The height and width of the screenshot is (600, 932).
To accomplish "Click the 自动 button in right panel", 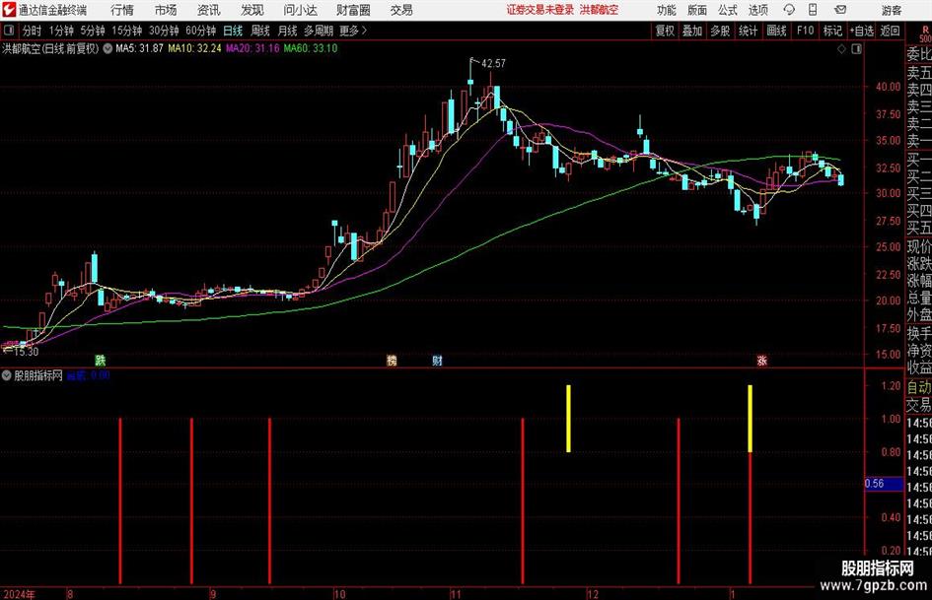I will [x=919, y=387].
